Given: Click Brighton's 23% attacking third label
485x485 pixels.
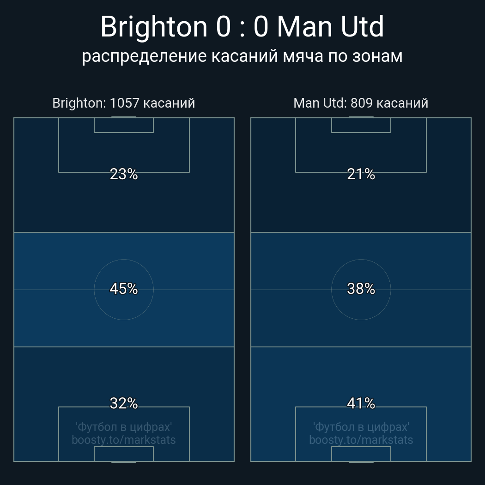Looking at the screenshot, I should (x=124, y=174).
